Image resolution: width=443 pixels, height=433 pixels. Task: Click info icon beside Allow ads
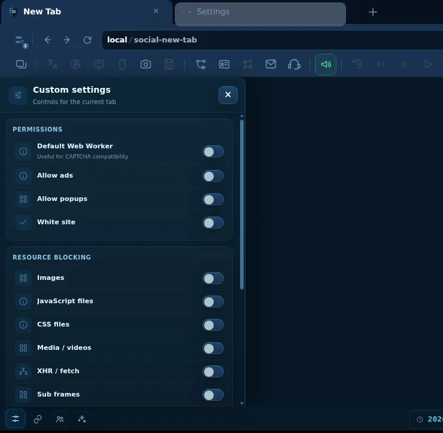click(23, 176)
